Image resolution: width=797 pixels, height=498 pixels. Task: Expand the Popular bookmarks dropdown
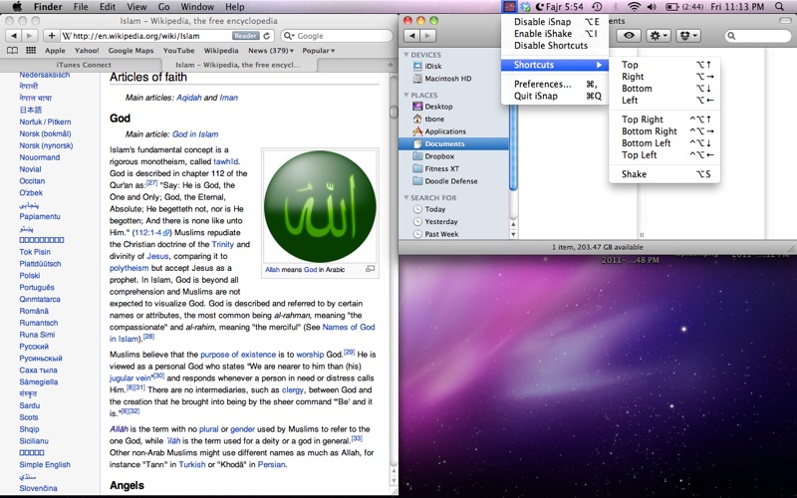pyautogui.click(x=318, y=50)
